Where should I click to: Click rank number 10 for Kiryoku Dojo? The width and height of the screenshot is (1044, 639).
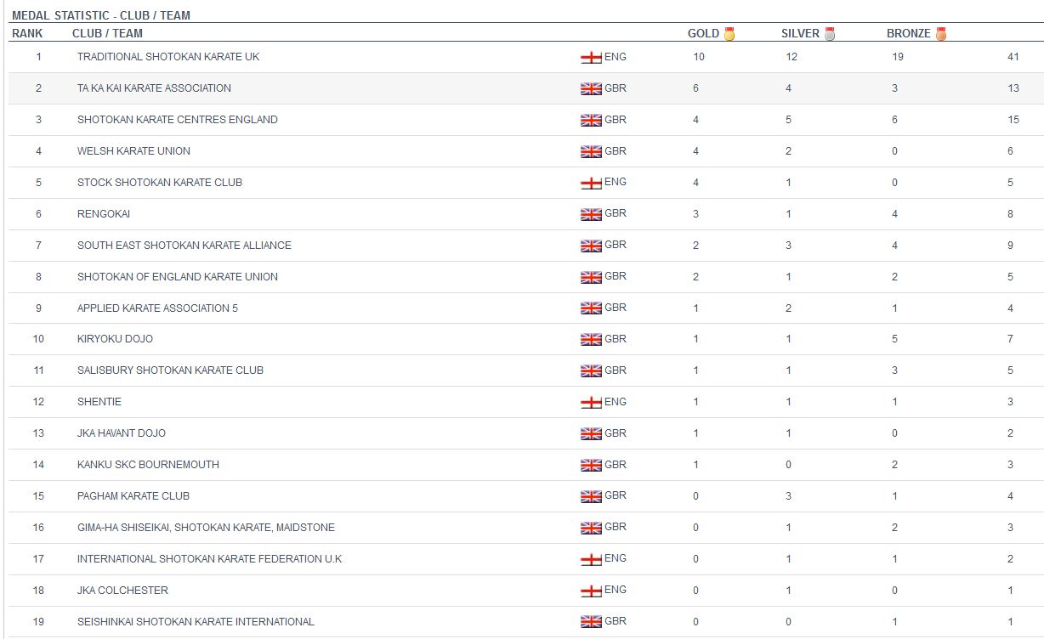point(38,339)
